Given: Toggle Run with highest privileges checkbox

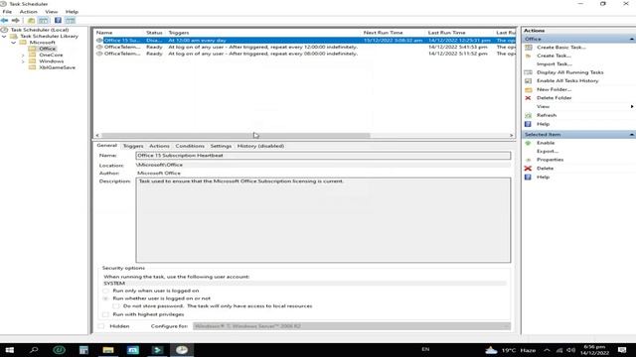Looking at the screenshot, I should click(105, 314).
